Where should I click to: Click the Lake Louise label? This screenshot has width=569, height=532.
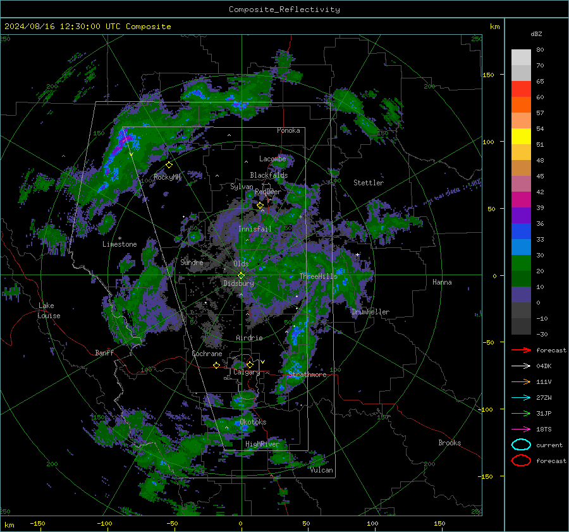tap(49, 311)
